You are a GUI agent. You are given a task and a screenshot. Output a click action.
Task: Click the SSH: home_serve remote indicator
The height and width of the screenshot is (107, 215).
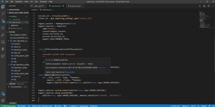pos(8,106)
